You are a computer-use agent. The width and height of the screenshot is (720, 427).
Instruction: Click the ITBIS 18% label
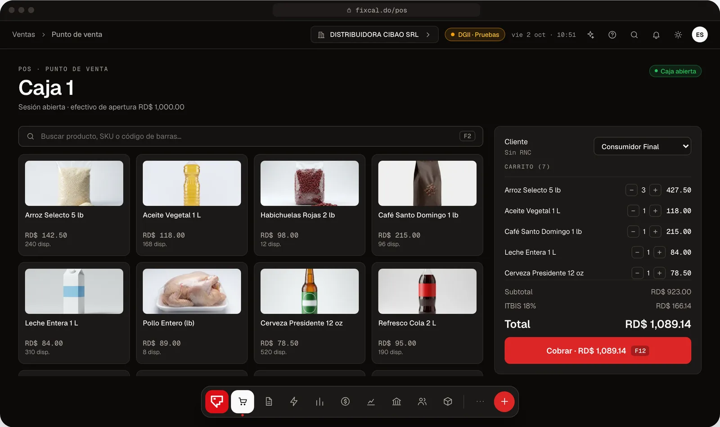pyautogui.click(x=520, y=306)
